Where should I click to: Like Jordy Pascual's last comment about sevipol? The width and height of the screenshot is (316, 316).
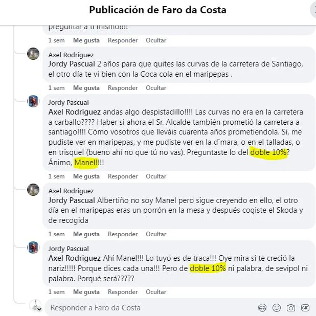pyautogui.click(x=86, y=292)
